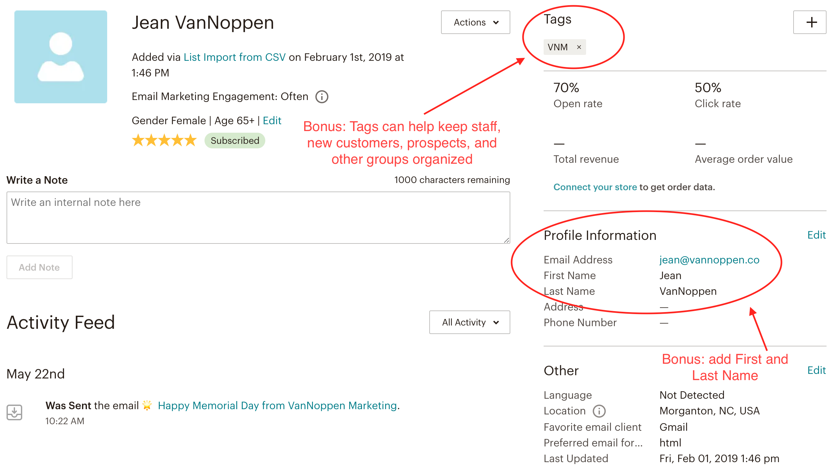Click the Total revenue label
The width and height of the screenshot is (837, 468).
point(586,159)
